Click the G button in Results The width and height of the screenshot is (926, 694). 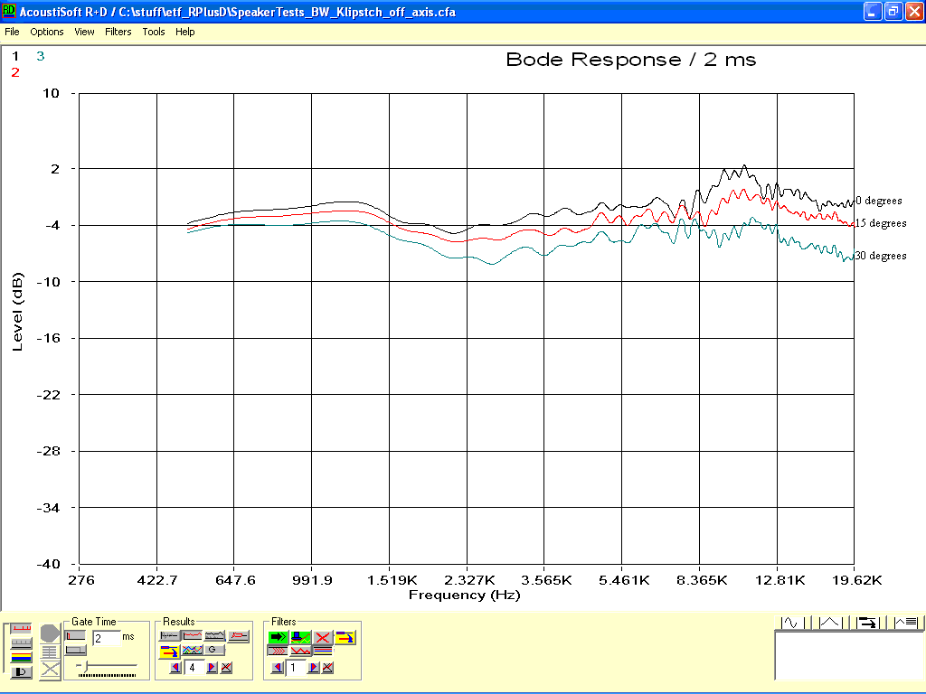pos(213,651)
